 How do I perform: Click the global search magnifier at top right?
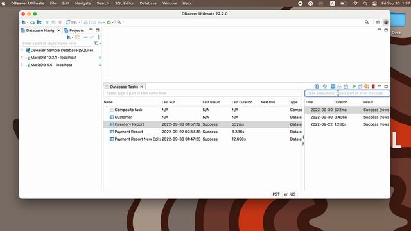(x=367, y=22)
